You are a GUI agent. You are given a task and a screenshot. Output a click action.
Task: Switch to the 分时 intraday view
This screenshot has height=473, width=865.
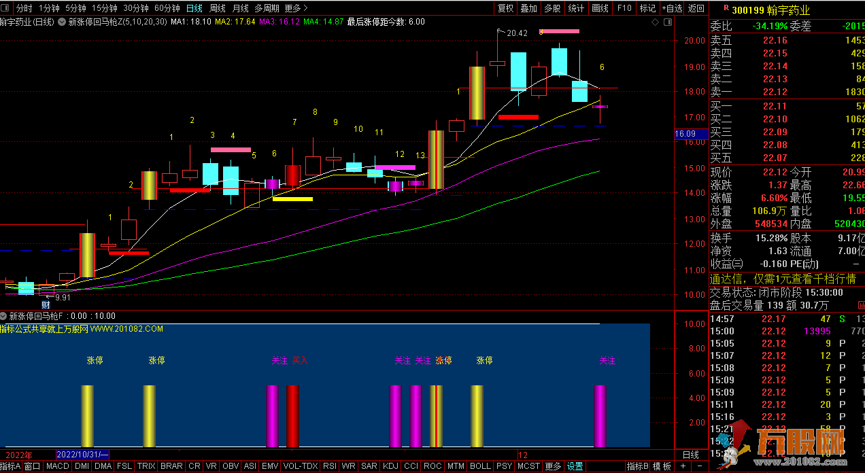tap(24, 8)
